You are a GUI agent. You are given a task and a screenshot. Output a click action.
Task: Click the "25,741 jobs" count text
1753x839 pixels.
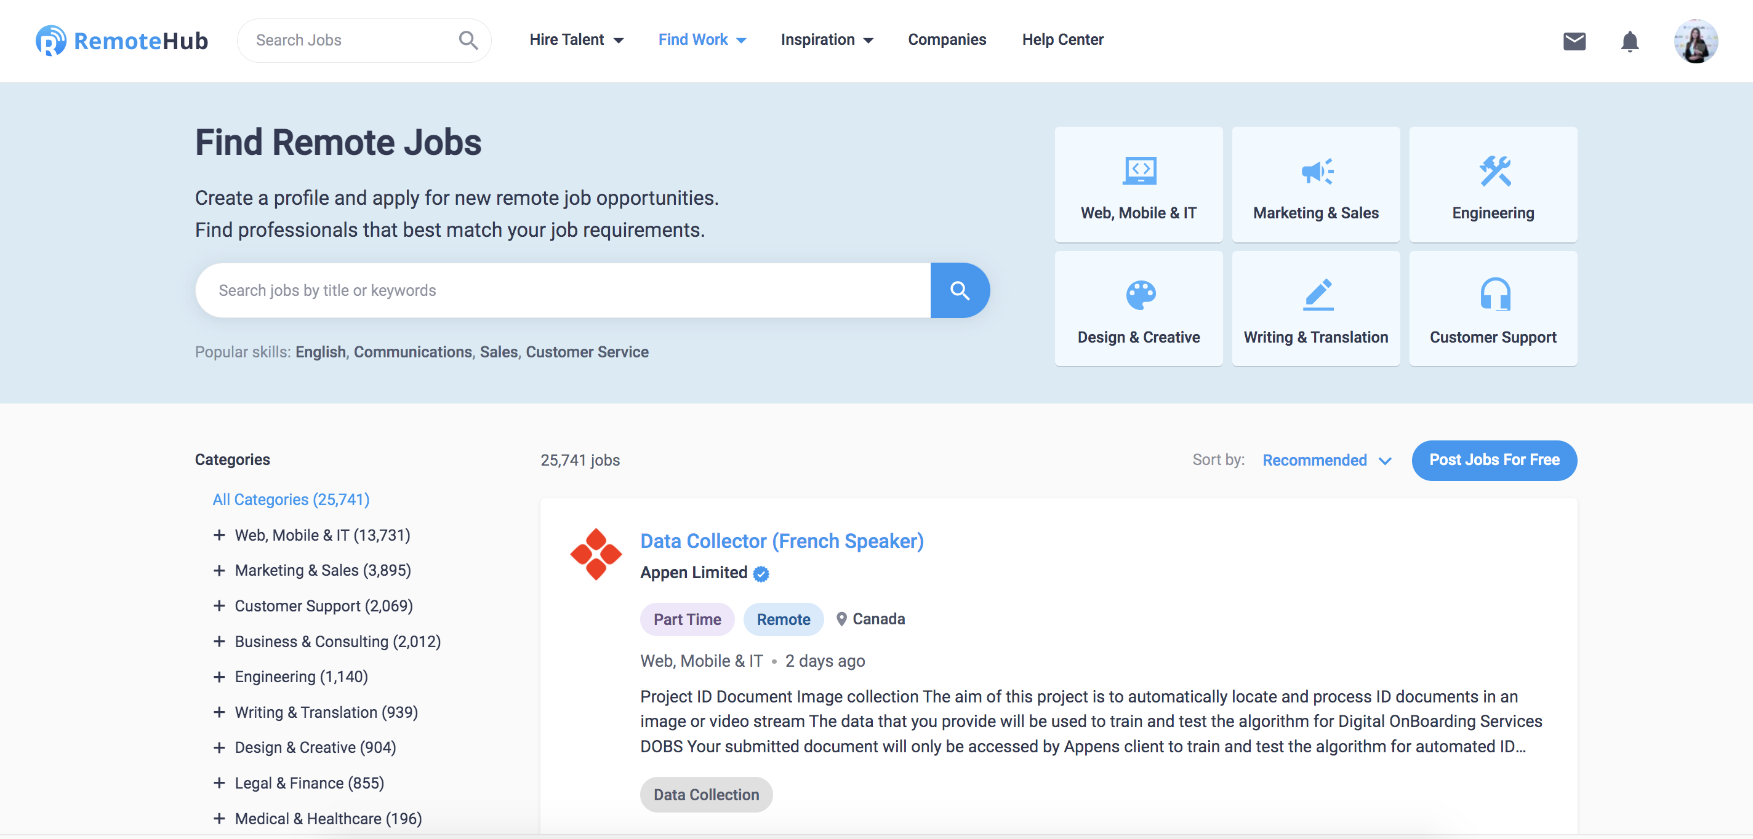pos(580,460)
